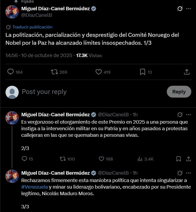Viewport: 196px width, 212px height.
Task: Open Díaz-Canel profile avatar on main post
Action: pyautogui.click(x=12, y=12)
